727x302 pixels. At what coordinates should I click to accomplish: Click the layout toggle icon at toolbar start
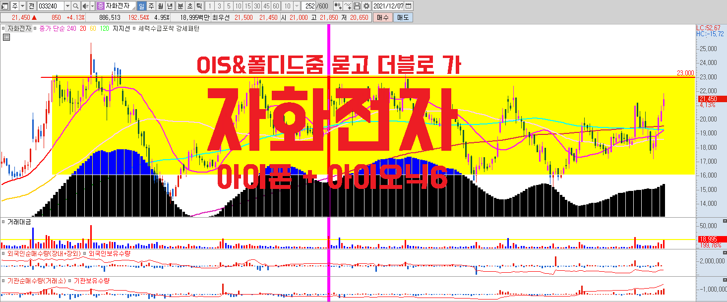pyautogui.click(x=5, y=6)
